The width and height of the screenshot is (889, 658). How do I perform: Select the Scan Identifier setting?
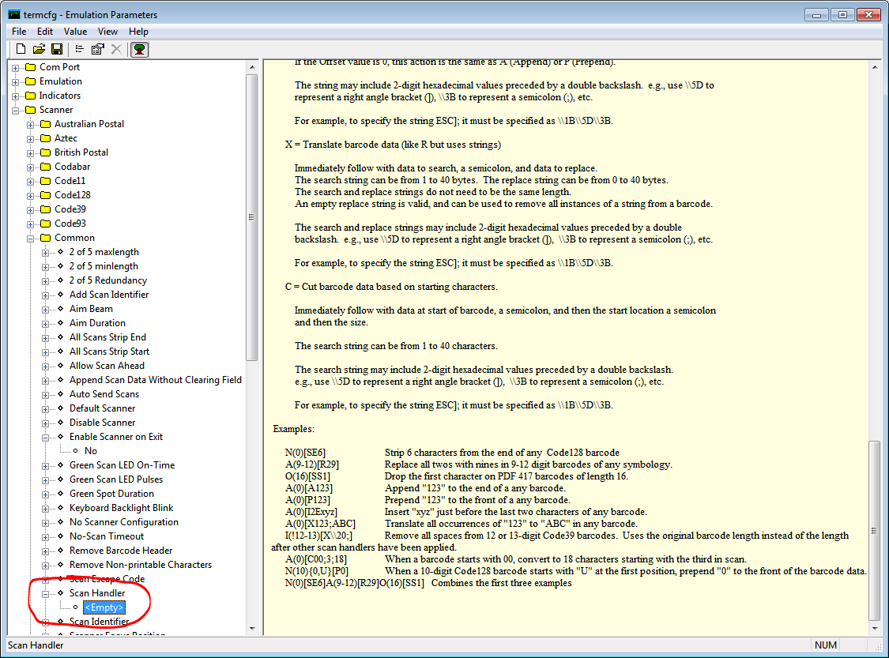(96, 621)
